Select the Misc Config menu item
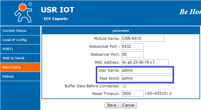 click(20, 67)
